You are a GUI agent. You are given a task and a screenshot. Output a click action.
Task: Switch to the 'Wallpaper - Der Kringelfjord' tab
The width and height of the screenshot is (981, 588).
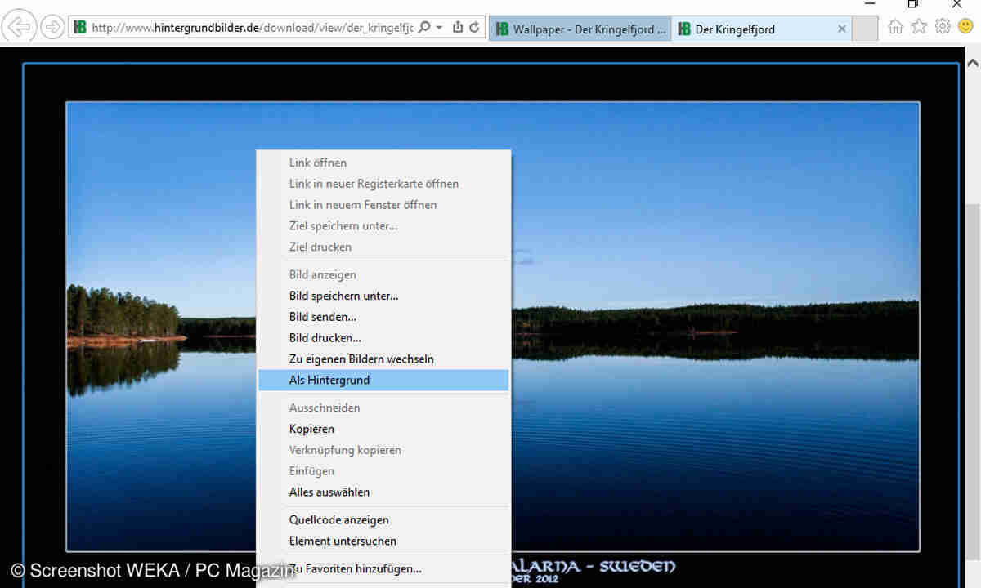580,29
